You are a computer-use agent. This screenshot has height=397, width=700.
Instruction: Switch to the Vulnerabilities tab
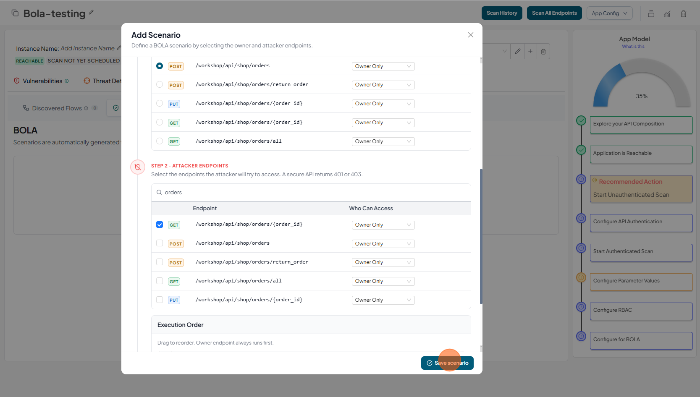click(x=42, y=81)
